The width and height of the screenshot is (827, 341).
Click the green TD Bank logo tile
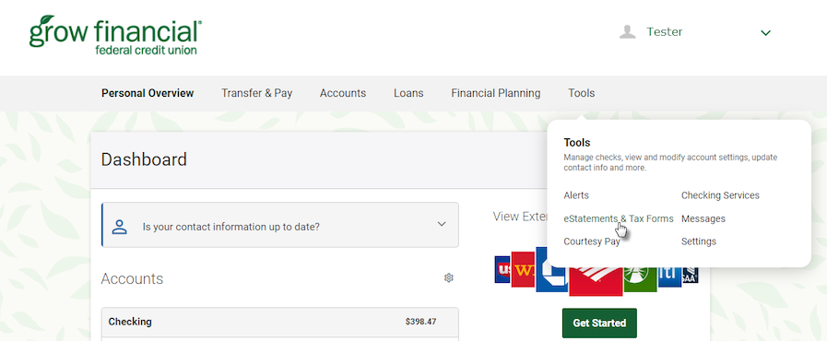640,277
